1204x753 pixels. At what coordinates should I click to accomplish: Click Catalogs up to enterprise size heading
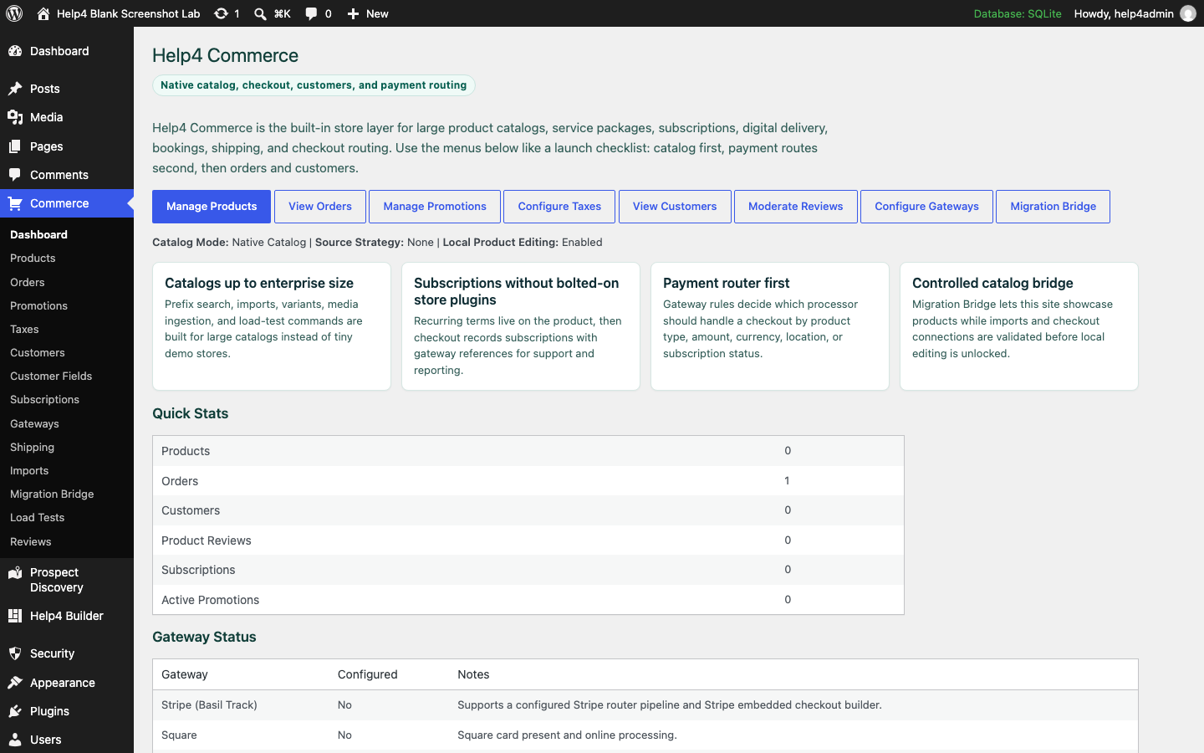(x=259, y=283)
